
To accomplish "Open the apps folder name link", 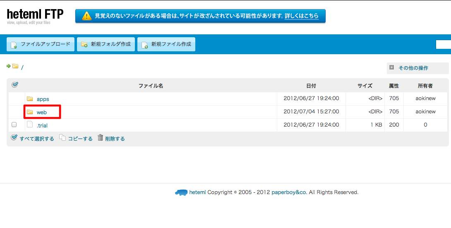I will click(x=43, y=99).
